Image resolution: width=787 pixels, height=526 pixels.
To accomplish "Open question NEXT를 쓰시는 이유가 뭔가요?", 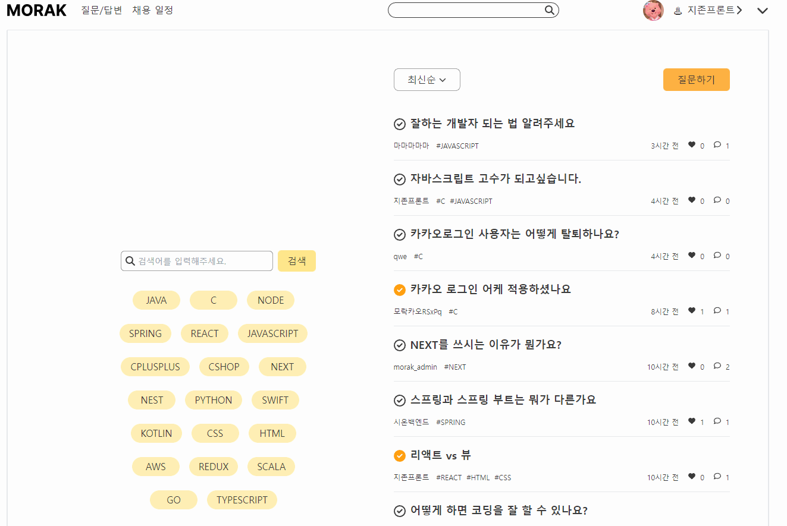I will tap(486, 345).
